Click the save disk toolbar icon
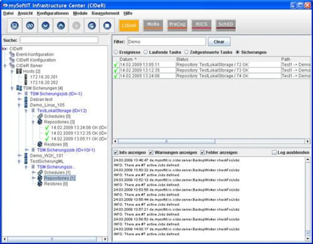Screen dimensions: 313x244 15,26
